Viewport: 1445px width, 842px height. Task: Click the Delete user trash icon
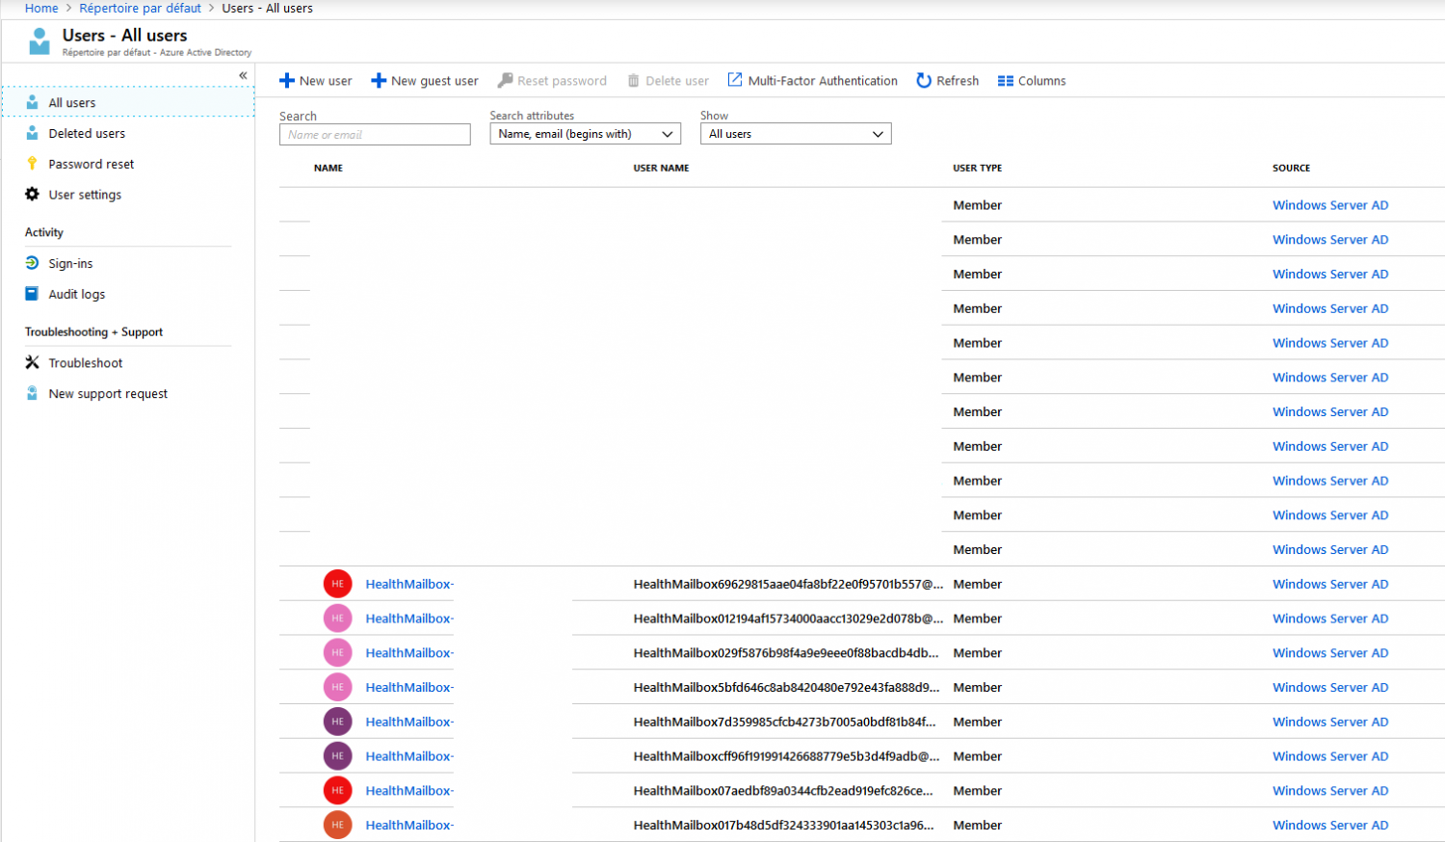(x=633, y=81)
